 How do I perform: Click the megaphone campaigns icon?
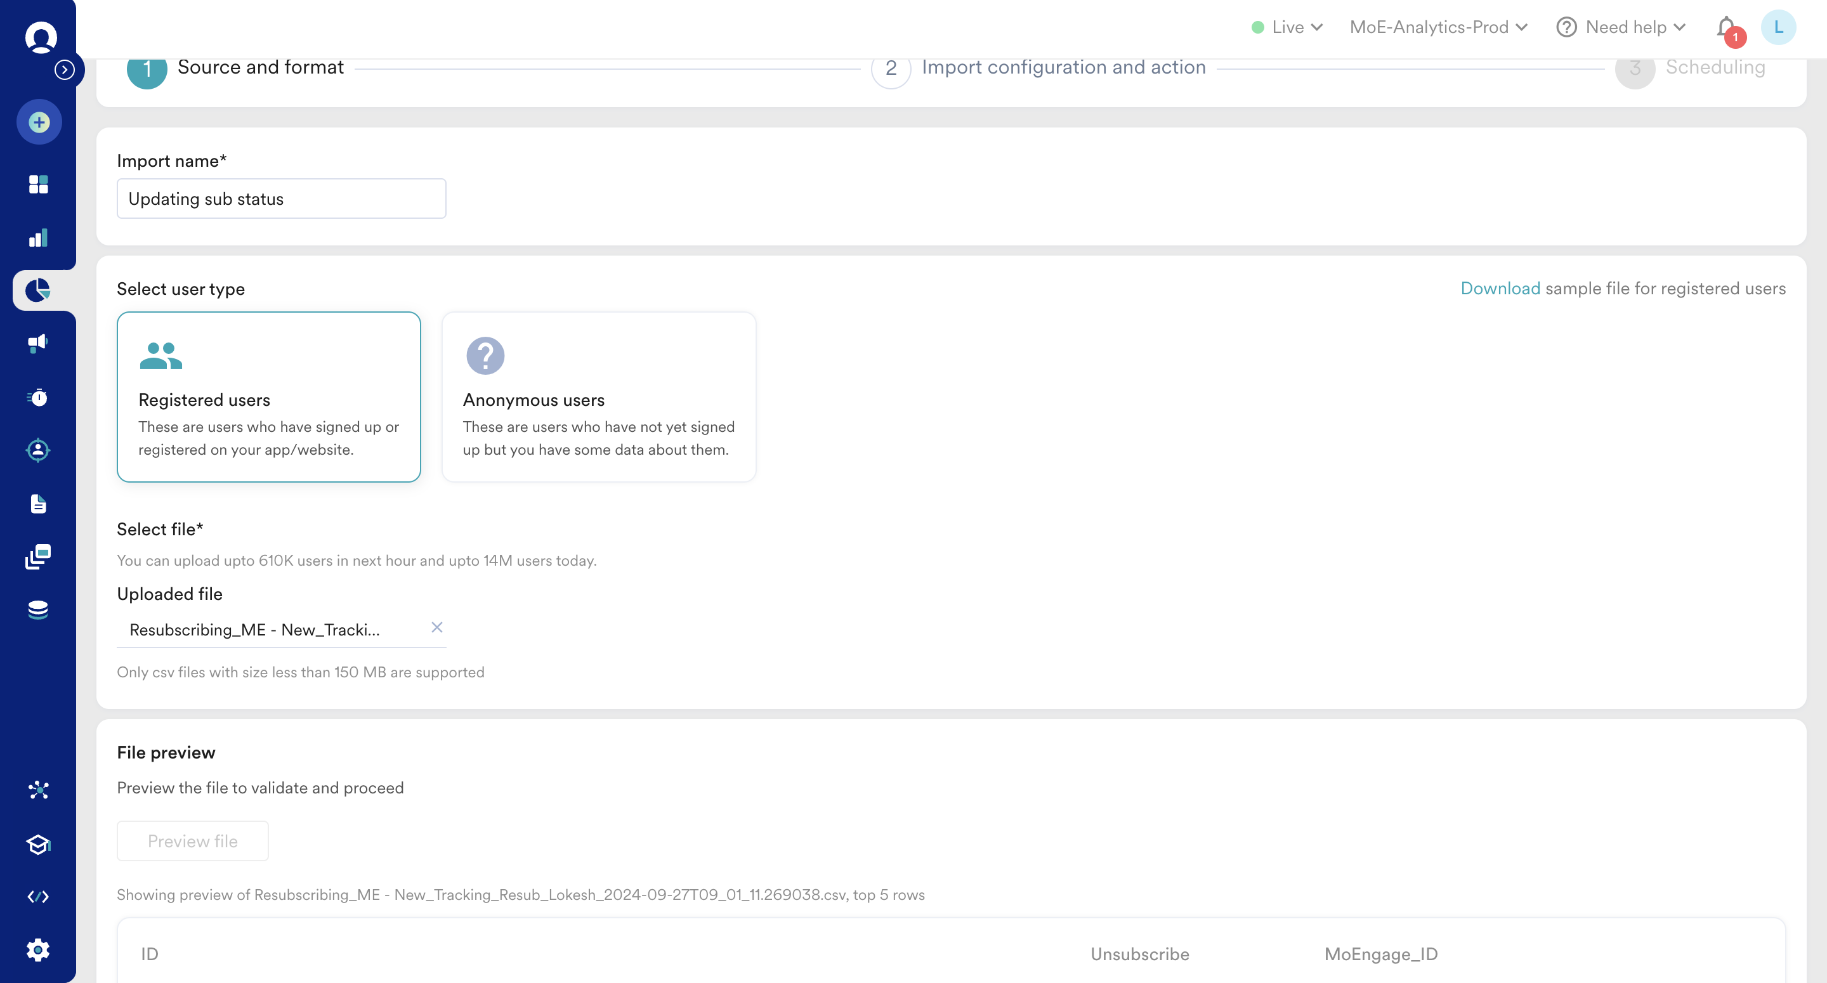click(x=38, y=343)
